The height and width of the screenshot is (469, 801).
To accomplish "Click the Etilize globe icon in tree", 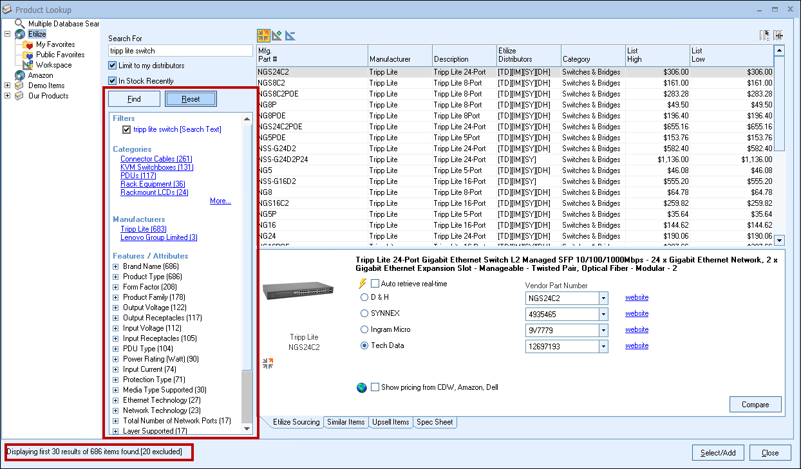I will 20,34.
